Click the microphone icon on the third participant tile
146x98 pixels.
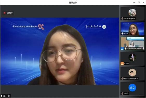pos(125,48)
